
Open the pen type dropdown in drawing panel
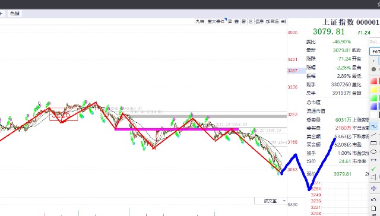[375, 52]
